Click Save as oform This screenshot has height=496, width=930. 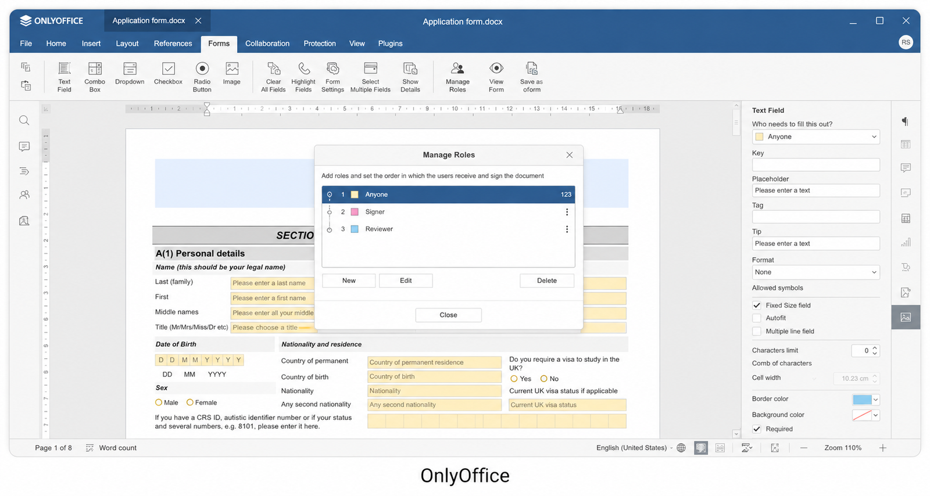pos(531,77)
